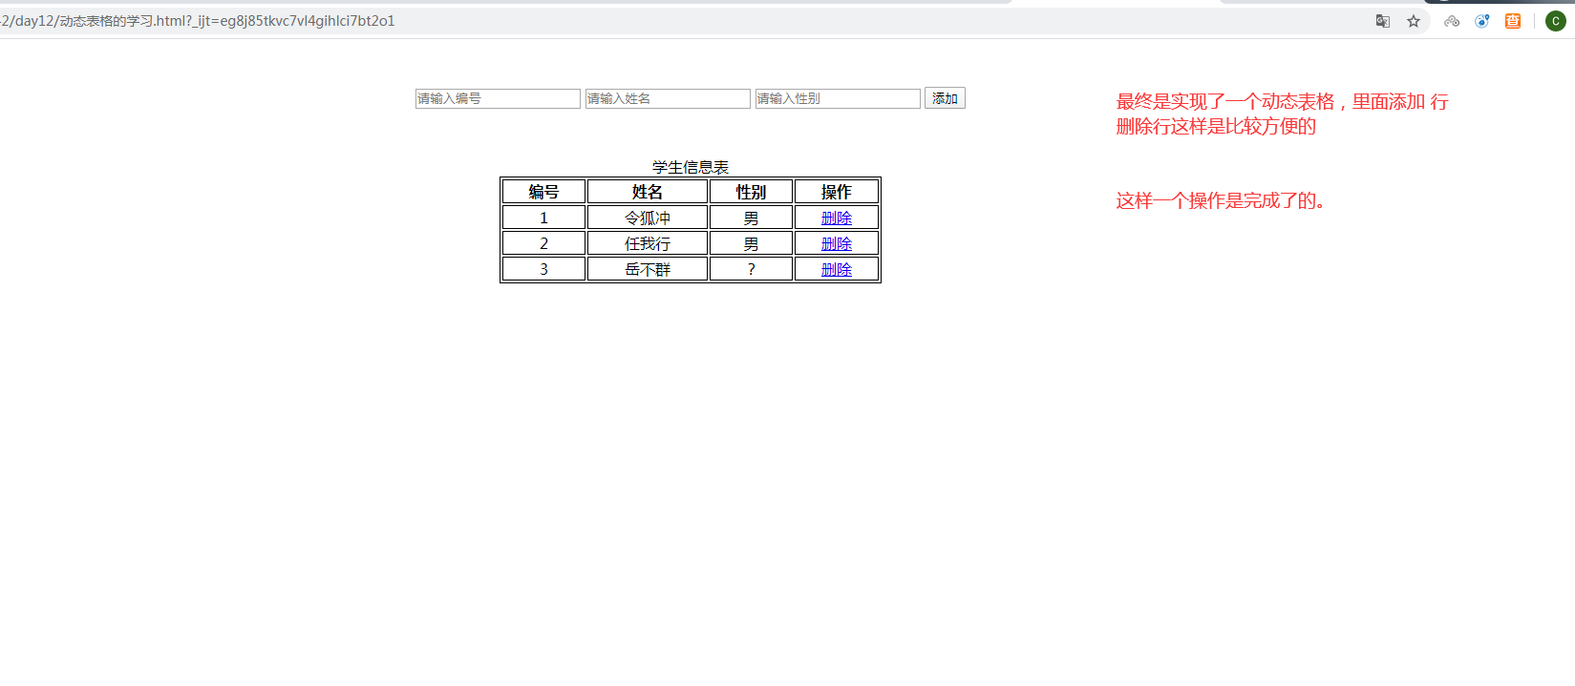Click the 操作 column header

click(837, 192)
